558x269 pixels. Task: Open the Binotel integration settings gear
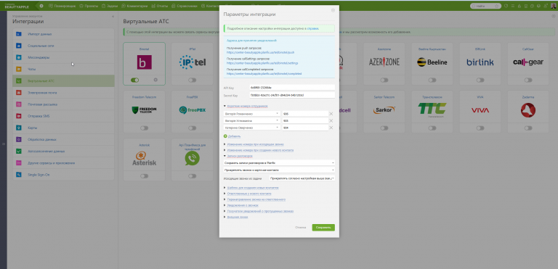[x=155, y=80]
